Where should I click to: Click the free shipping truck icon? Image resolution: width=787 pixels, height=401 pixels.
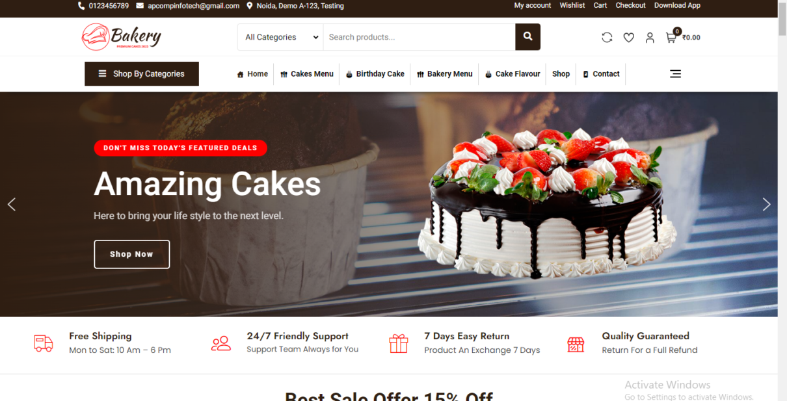tap(44, 343)
